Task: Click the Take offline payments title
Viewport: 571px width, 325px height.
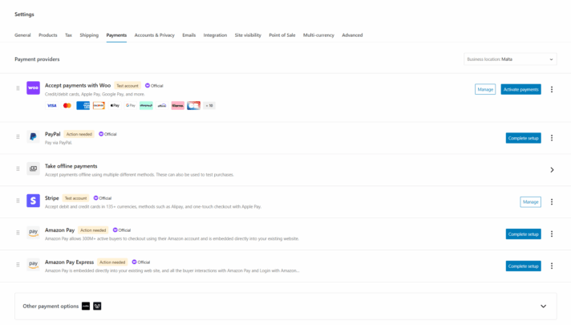Action: [x=71, y=166]
